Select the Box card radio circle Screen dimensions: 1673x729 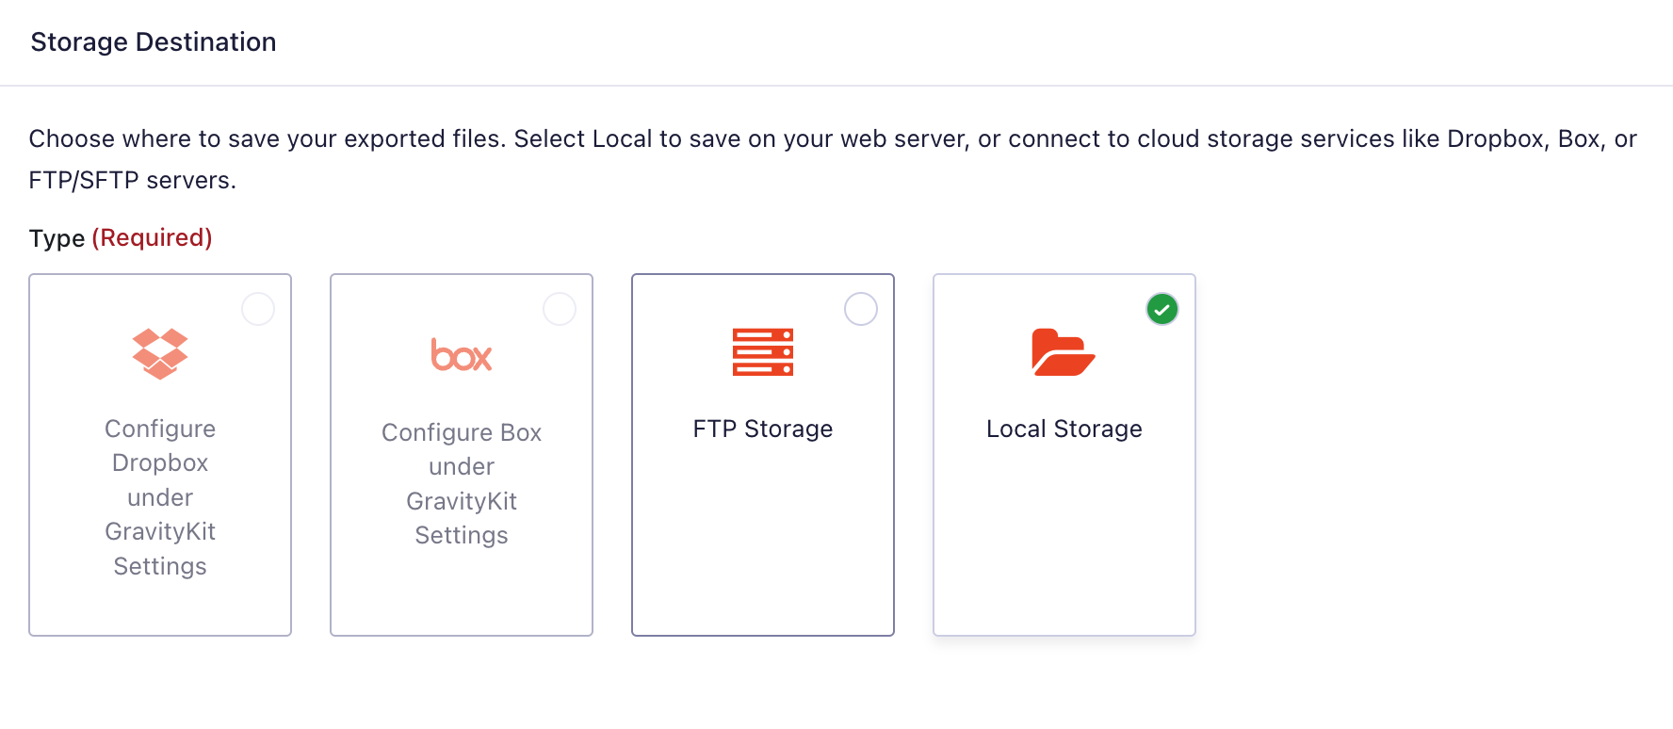560,309
